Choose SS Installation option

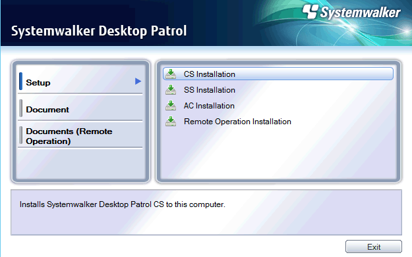tap(210, 90)
